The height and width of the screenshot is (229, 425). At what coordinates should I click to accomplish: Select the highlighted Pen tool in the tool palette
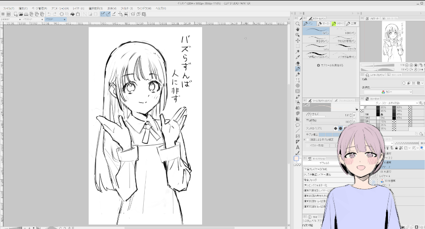pos(297,69)
